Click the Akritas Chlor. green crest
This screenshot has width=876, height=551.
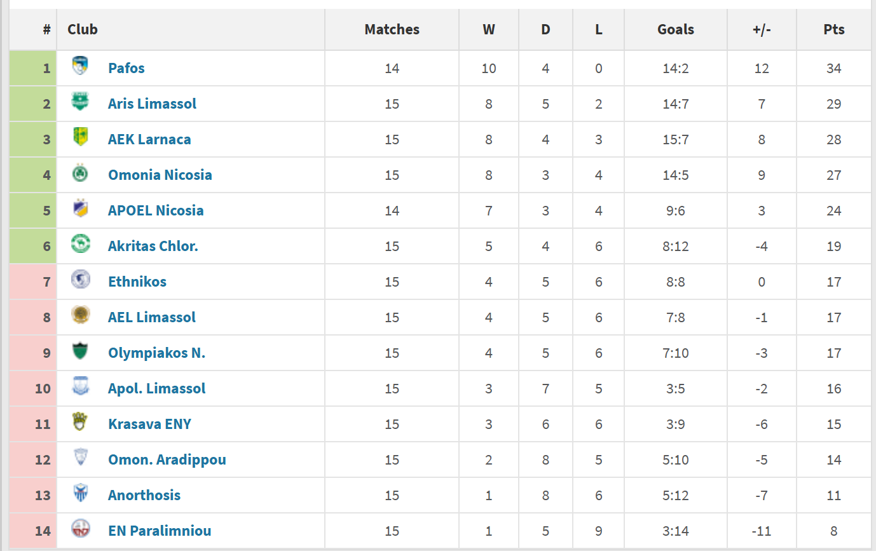pyautogui.click(x=80, y=245)
